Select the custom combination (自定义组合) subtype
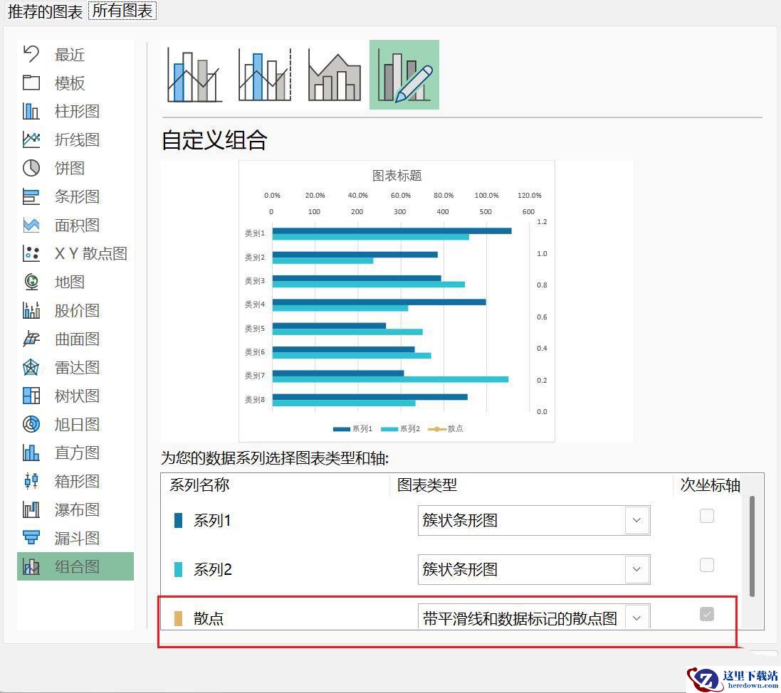 (404, 75)
